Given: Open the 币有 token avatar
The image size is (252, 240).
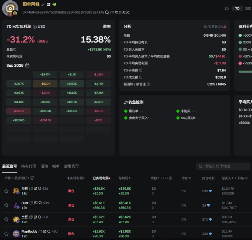Looking at the screenshot, I should point(16,191).
